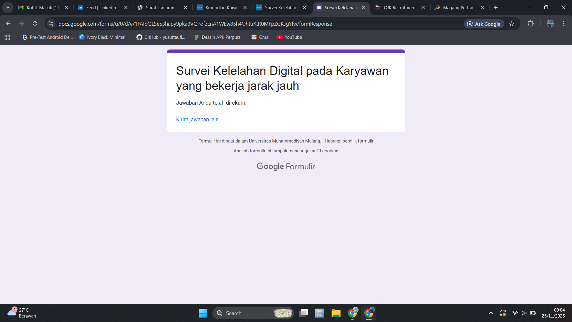Open the Chrome profile avatar icon
Viewport: 572px width, 322px height.
tap(550, 24)
